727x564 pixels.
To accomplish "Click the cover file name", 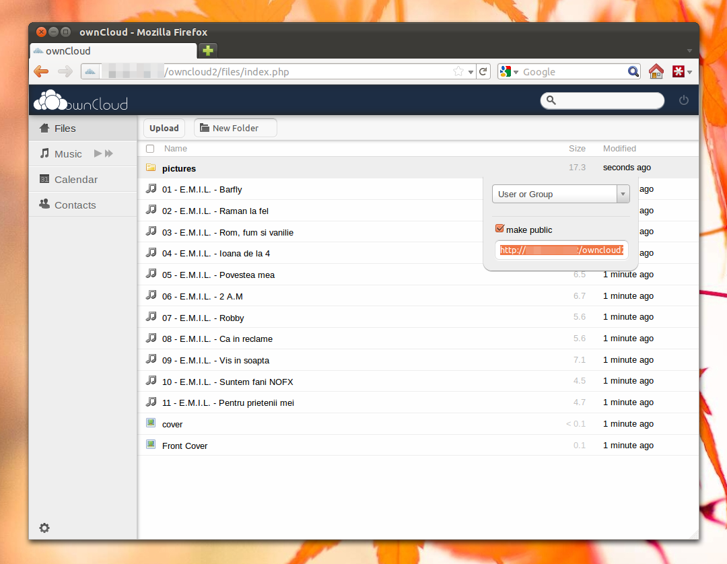I will [x=172, y=425].
